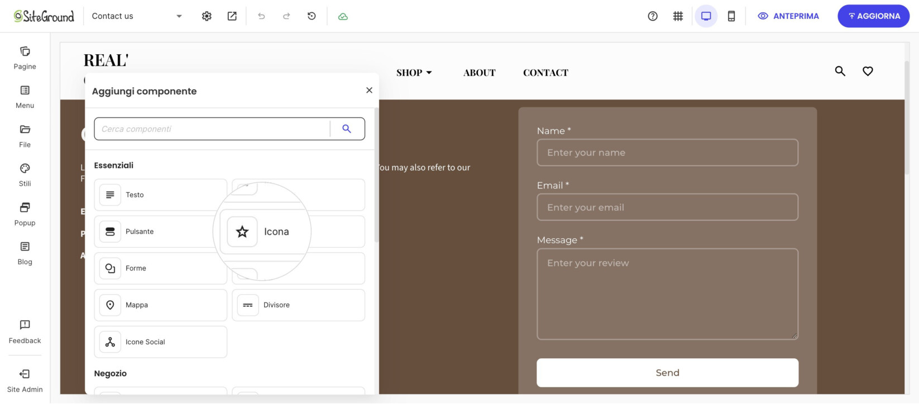Screen dimensions: 919x404
Task: Open page in new tab icon
Action: [x=232, y=16]
